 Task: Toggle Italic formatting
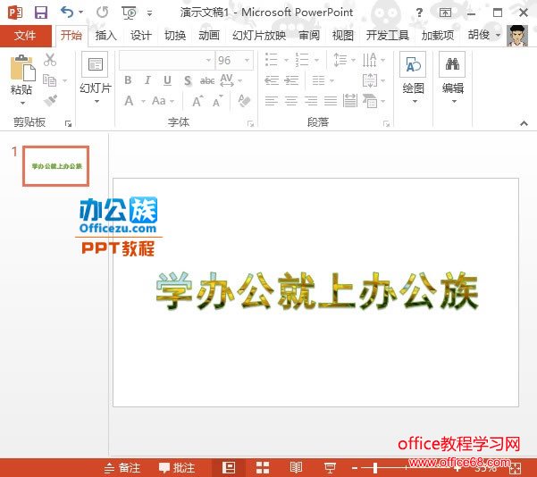click(x=147, y=80)
